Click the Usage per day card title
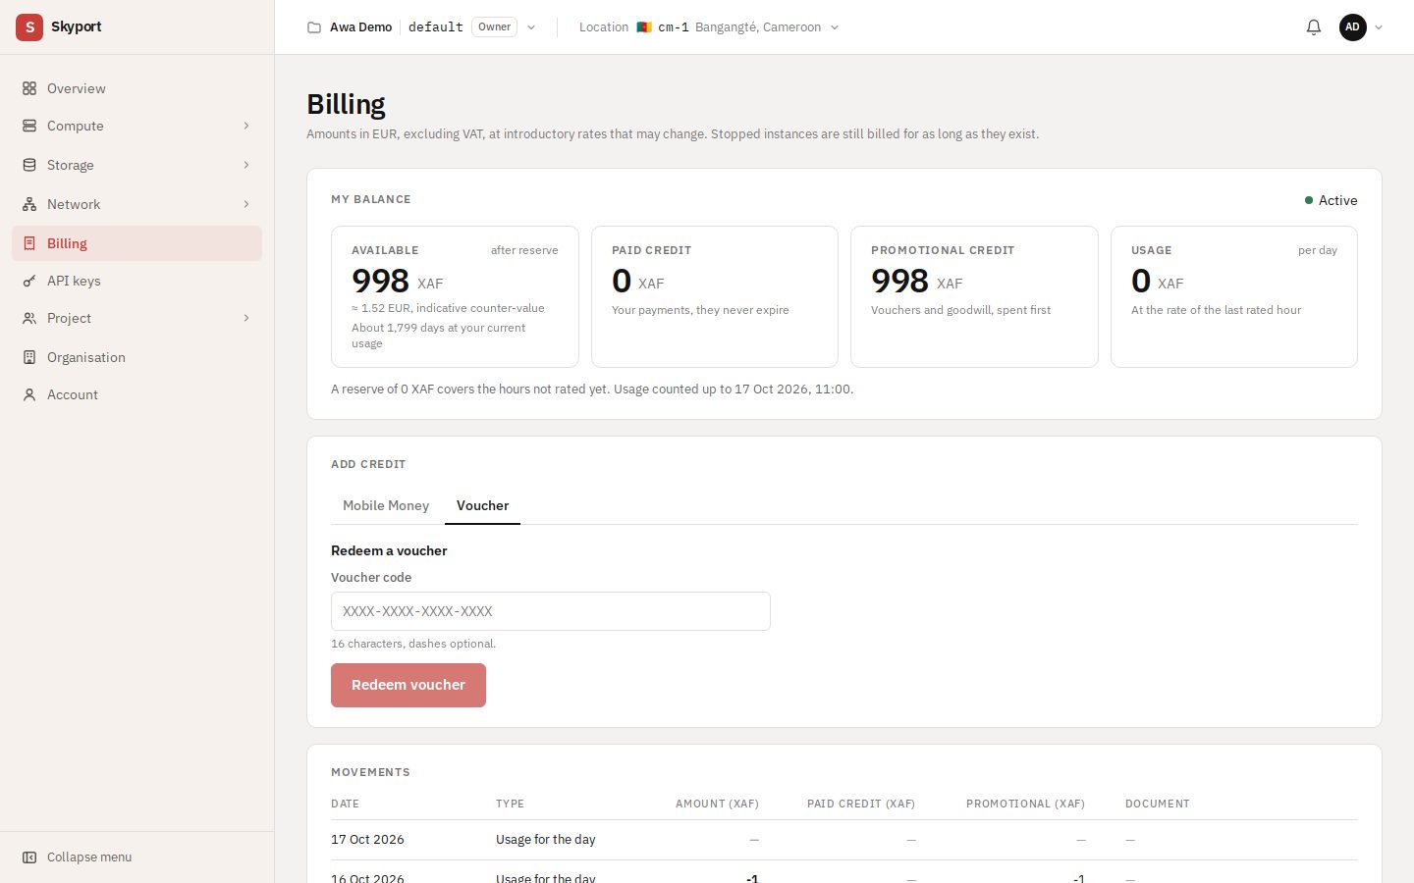The width and height of the screenshot is (1414, 883). pos(1152,250)
